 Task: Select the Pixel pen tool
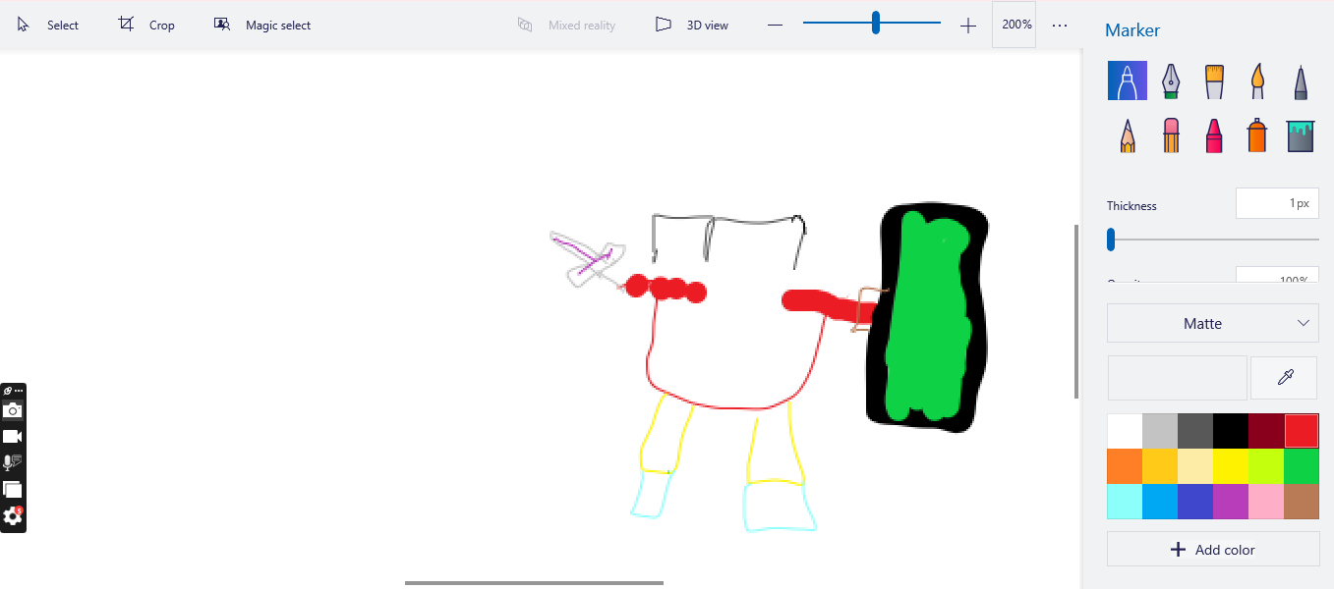pos(1301,81)
